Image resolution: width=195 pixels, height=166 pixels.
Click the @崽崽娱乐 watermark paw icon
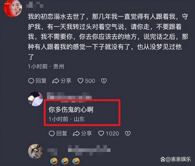pos(162,159)
